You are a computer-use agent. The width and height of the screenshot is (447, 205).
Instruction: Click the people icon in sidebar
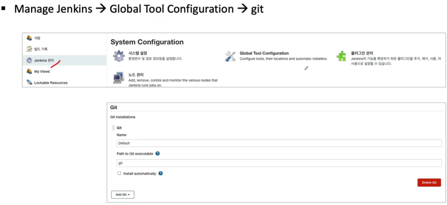pos(29,38)
